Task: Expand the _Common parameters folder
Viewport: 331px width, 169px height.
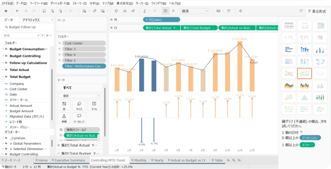Action: [x=3, y=138]
